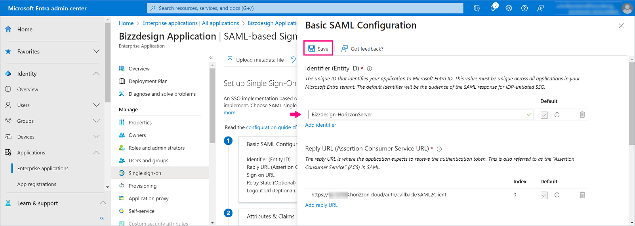Toggle the Default checkbox for identifier

pos(544,115)
